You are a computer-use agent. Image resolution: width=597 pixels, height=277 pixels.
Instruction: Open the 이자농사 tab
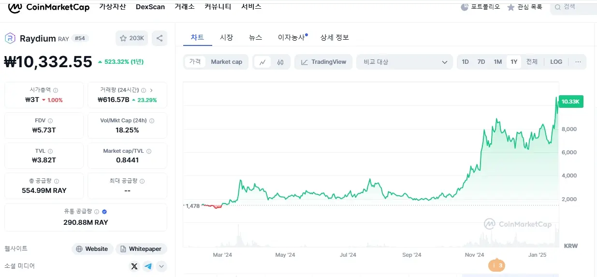click(291, 37)
